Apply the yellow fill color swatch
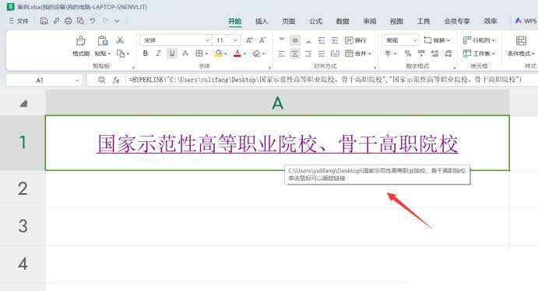 [218, 54]
